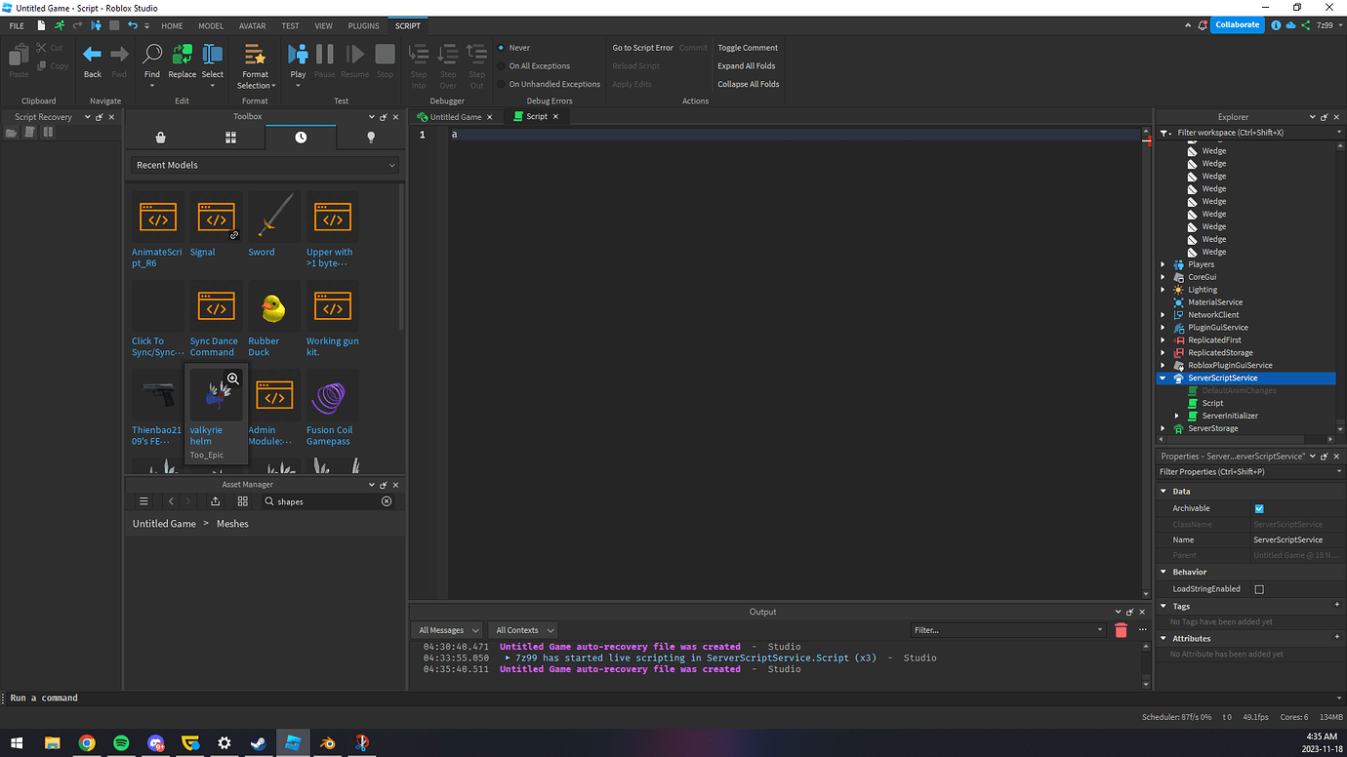Viewport: 1347px width, 757px height.
Task: Clear Output with the trash icon
Action: pyautogui.click(x=1121, y=630)
